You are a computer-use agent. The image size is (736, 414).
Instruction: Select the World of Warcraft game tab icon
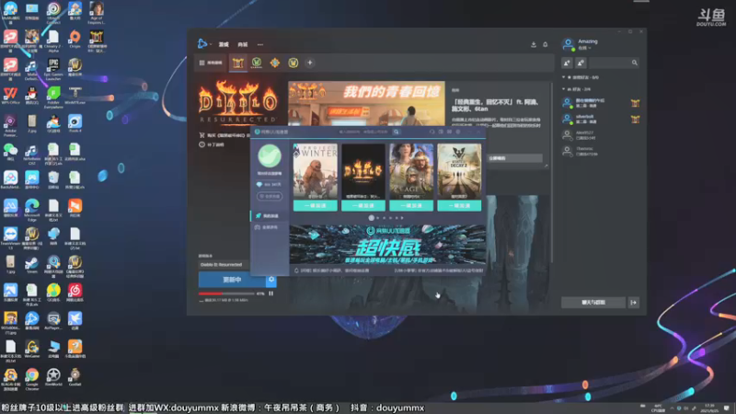coord(293,63)
